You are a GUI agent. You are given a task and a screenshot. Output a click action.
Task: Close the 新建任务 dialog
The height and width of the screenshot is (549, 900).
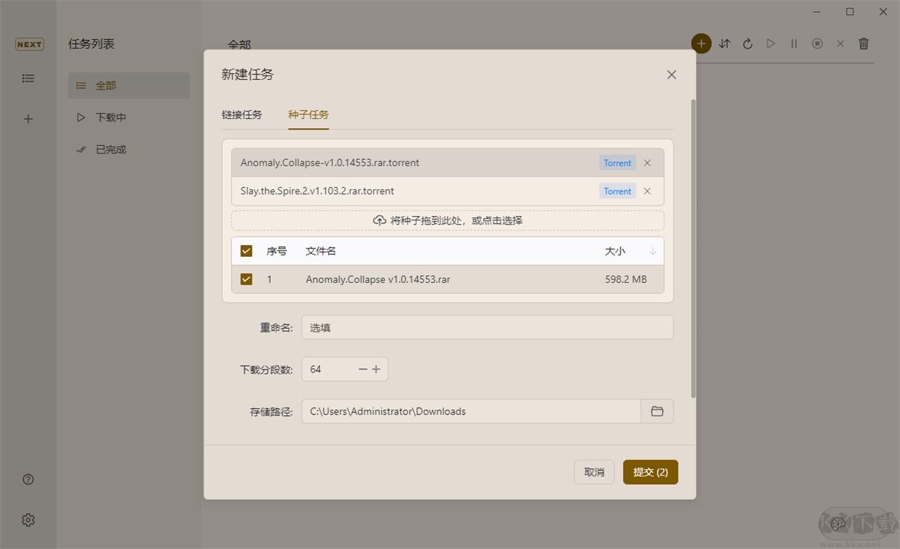[x=671, y=75]
